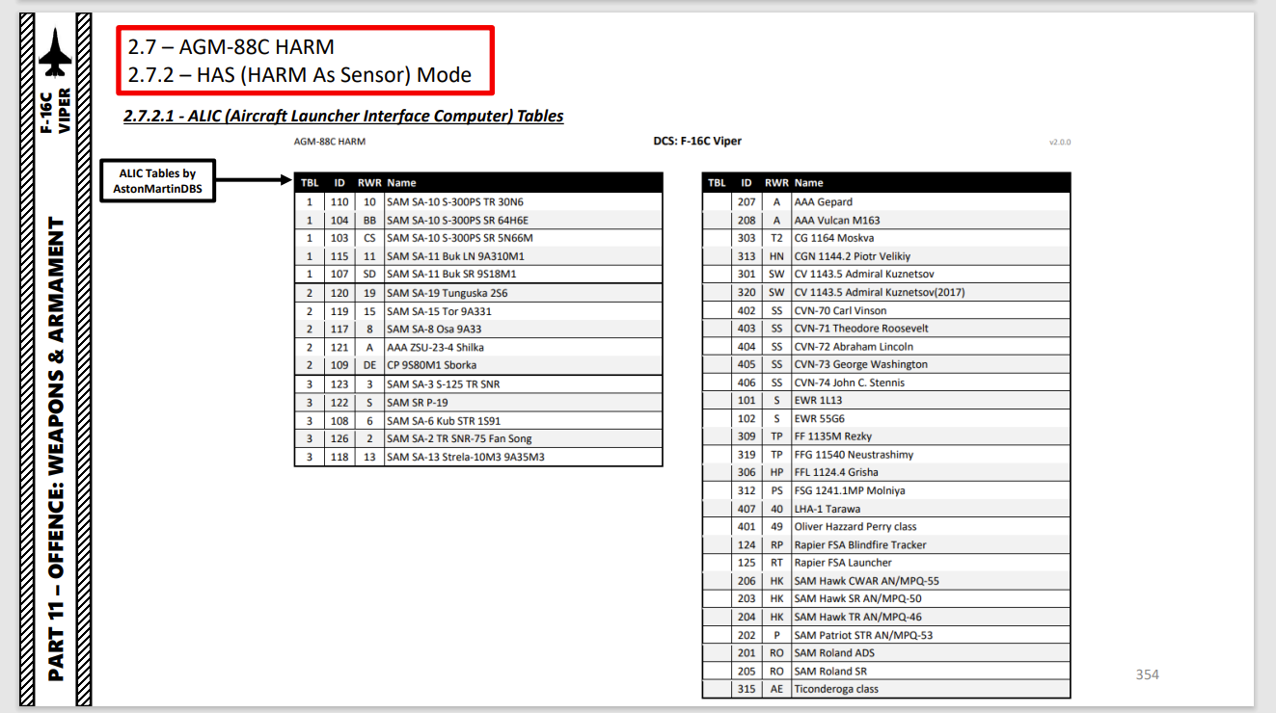The height and width of the screenshot is (713, 1276).
Task: Click 'CVN-74 John C. Stennis' entry
Action: [886, 383]
